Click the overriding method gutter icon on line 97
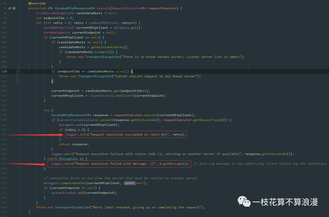Image resolution: width=329 pixels, height=217 pixels. 10,9
